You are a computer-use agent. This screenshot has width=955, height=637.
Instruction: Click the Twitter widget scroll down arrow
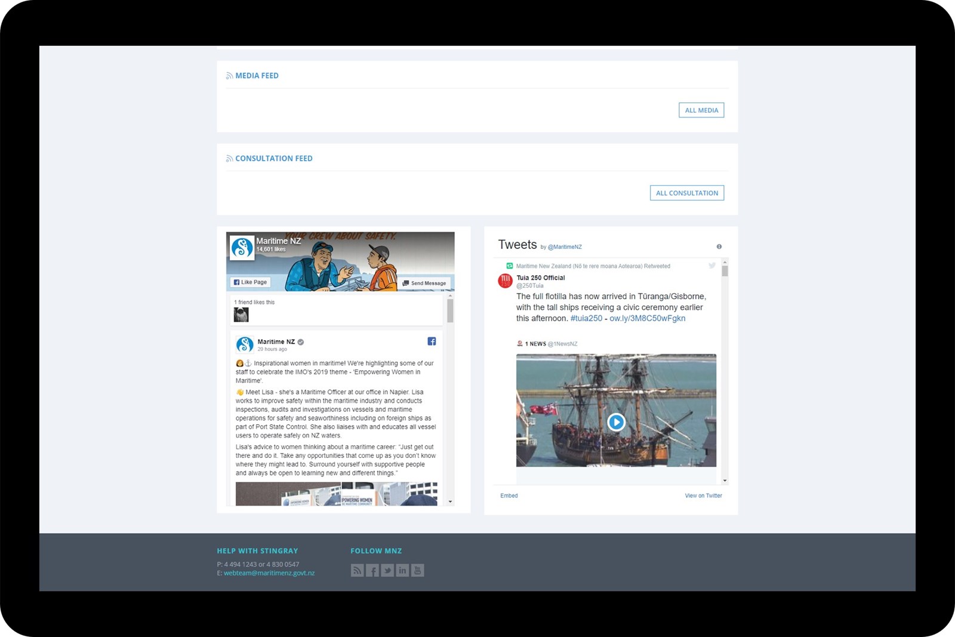[x=725, y=481]
